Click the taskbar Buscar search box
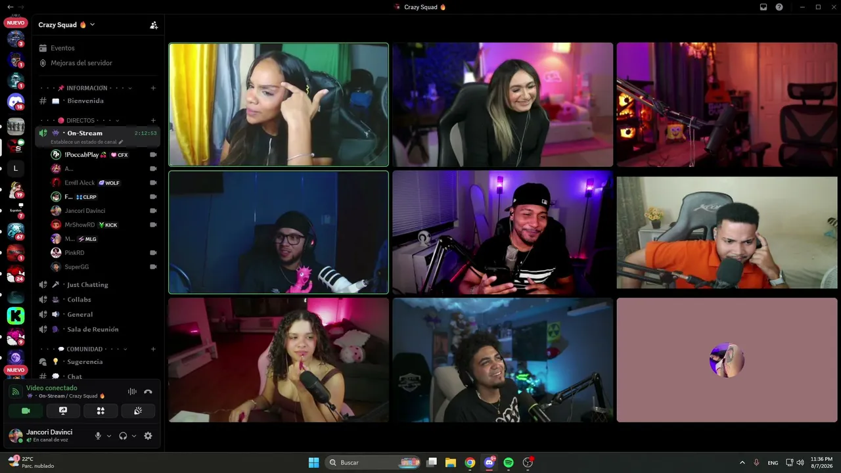Viewport: 841px width, 473px height. tap(373, 462)
